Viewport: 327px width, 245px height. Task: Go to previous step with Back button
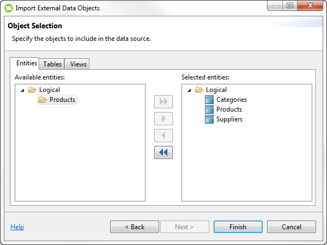[135, 227]
